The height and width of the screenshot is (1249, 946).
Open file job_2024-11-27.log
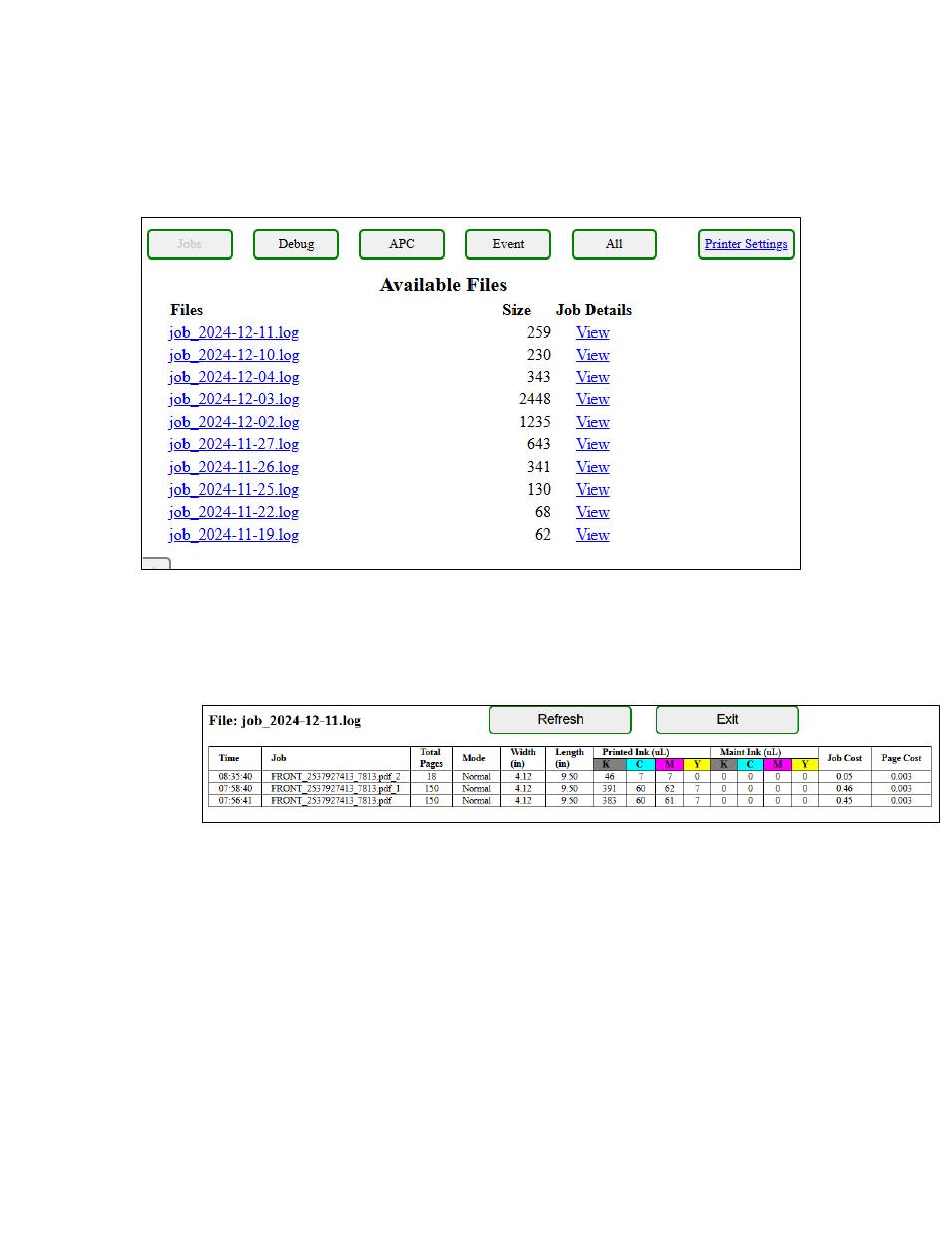pos(234,444)
